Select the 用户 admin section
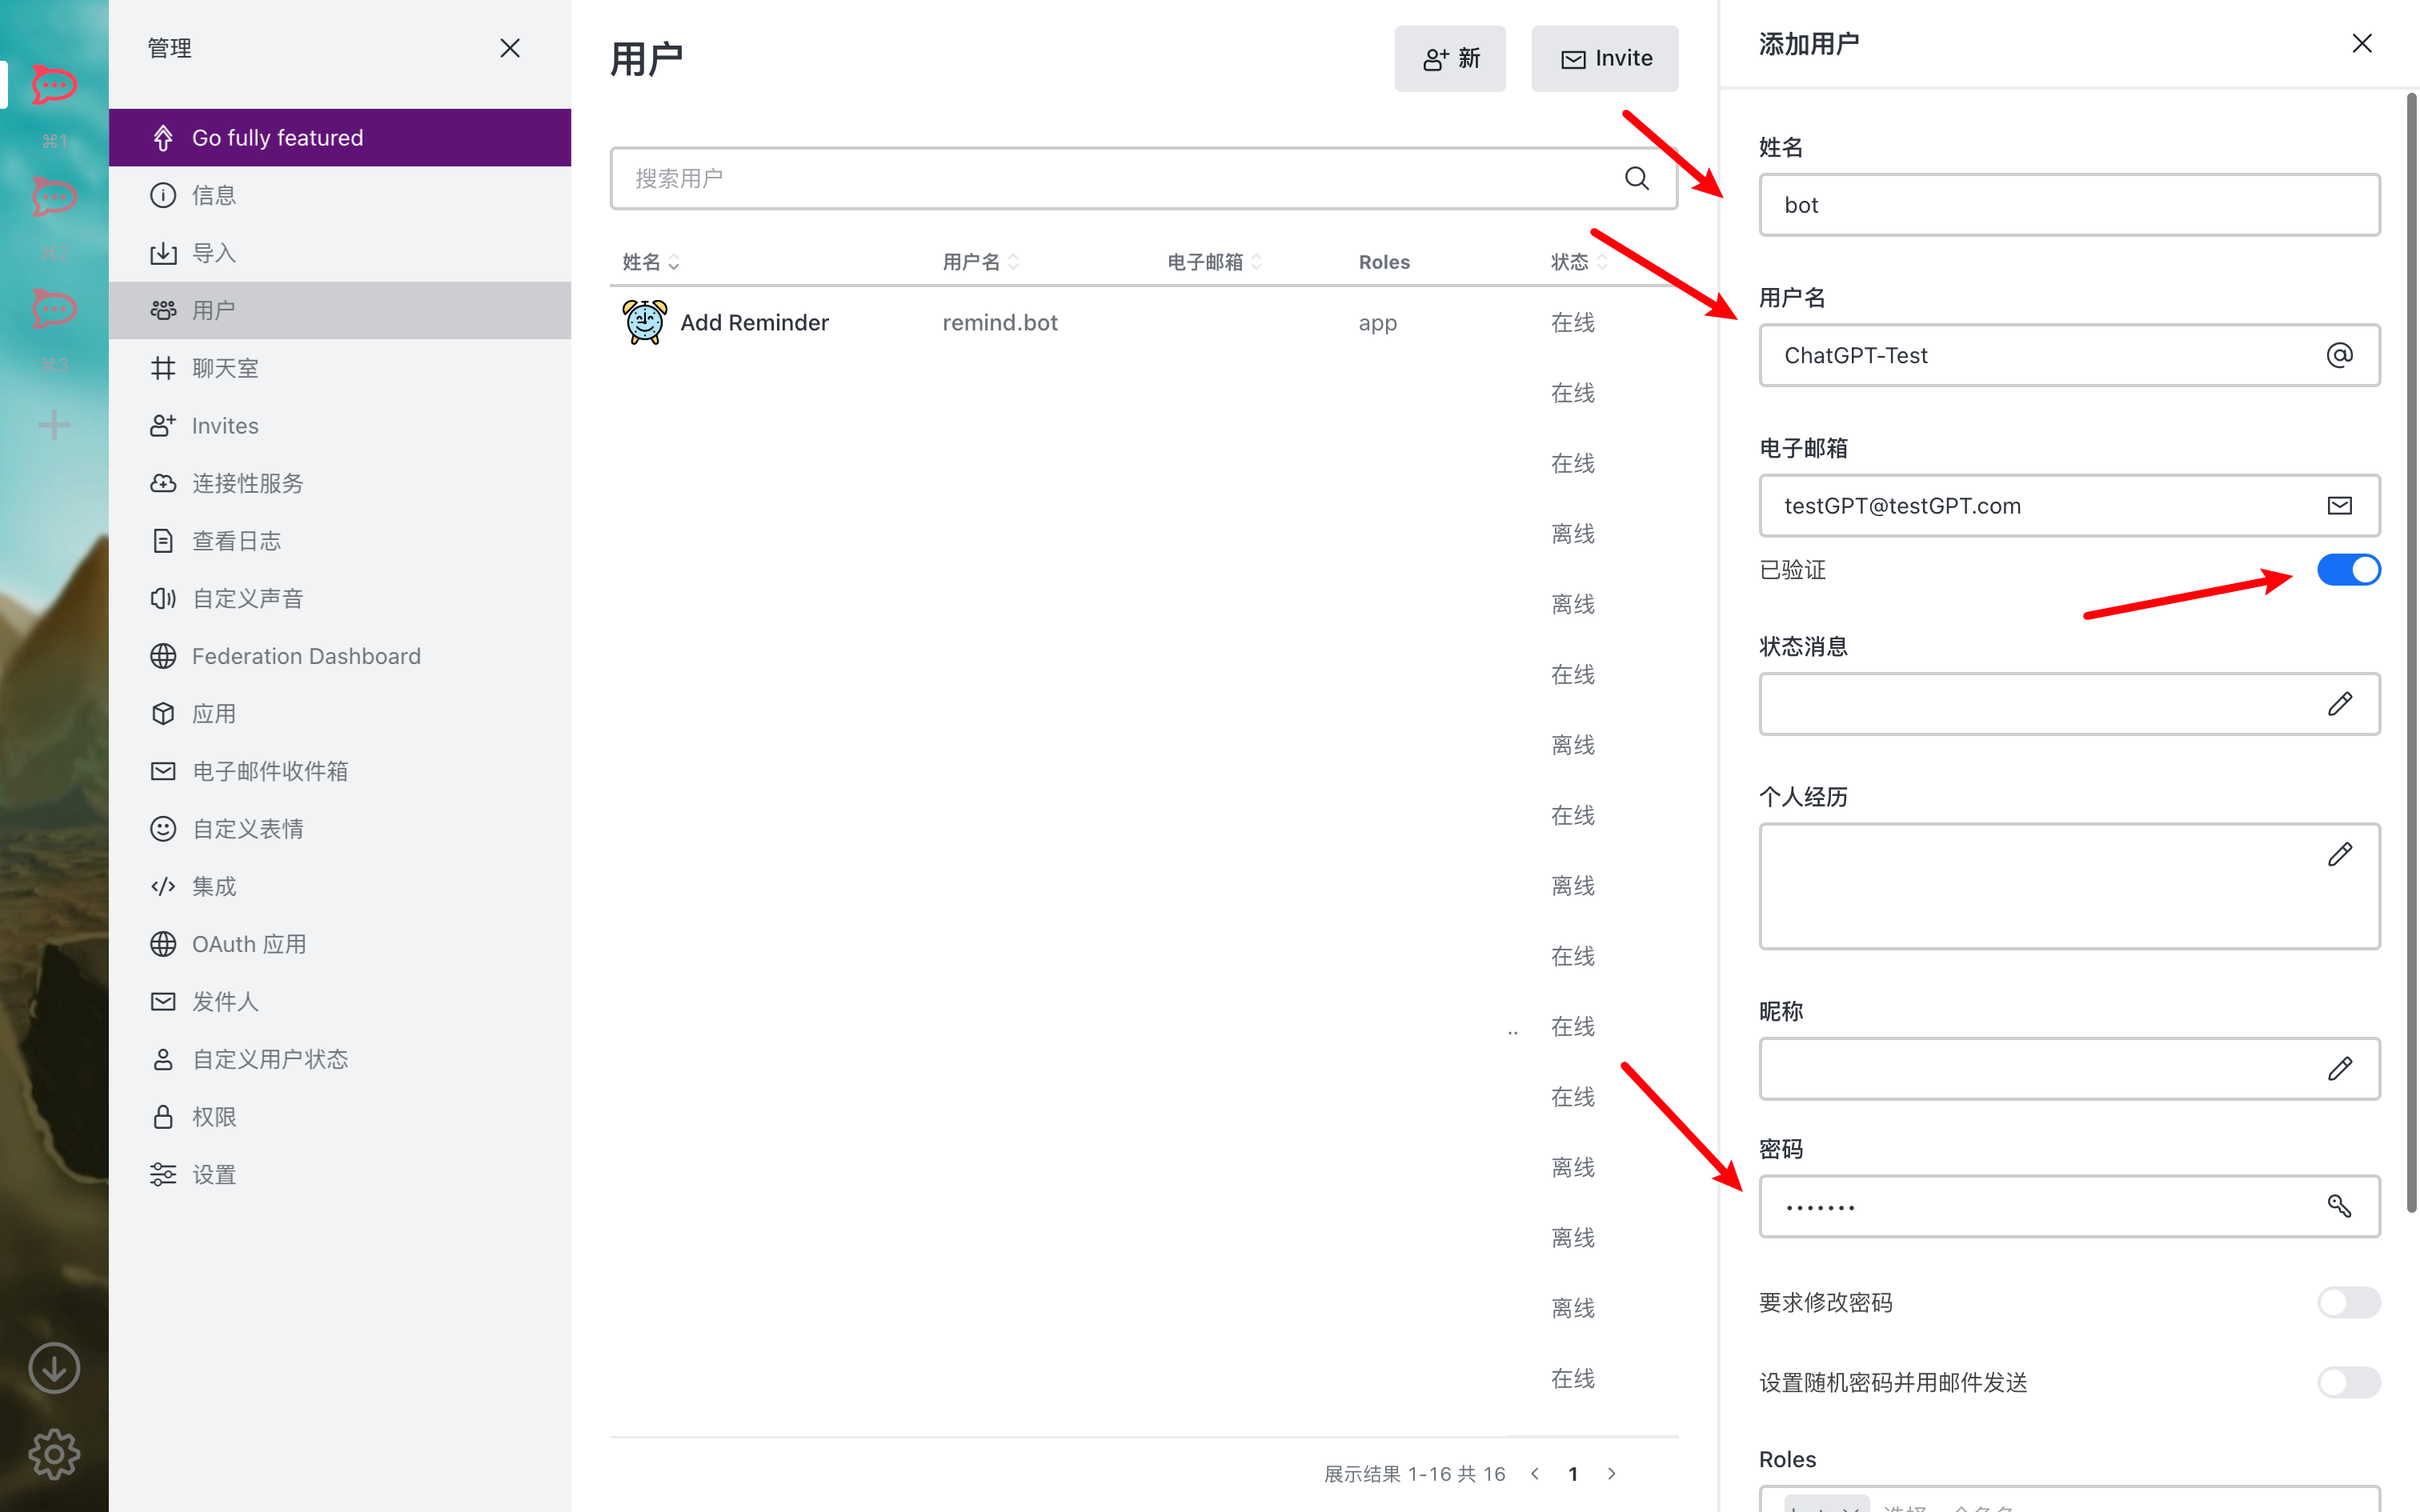The image size is (2420, 1512). [x=340, y=310]
